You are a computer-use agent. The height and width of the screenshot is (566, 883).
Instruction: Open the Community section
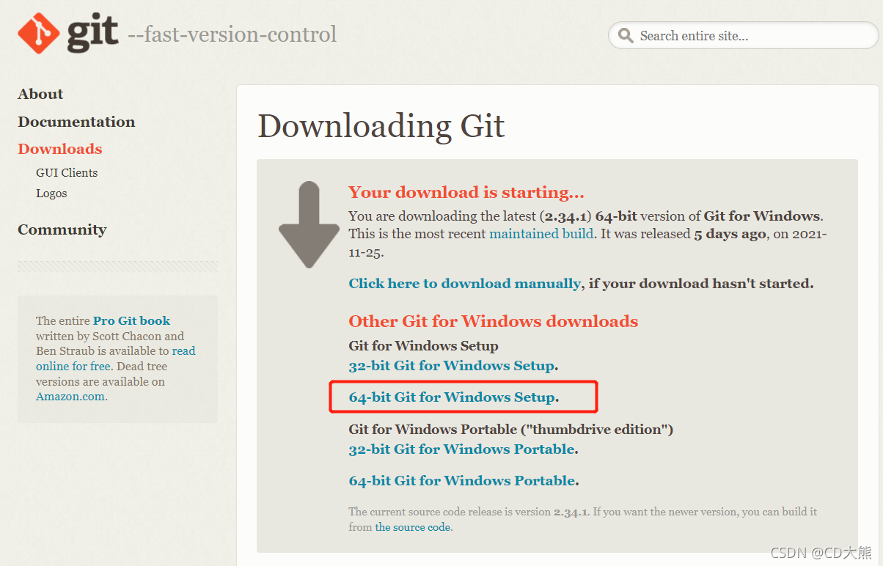coord(62,229)
